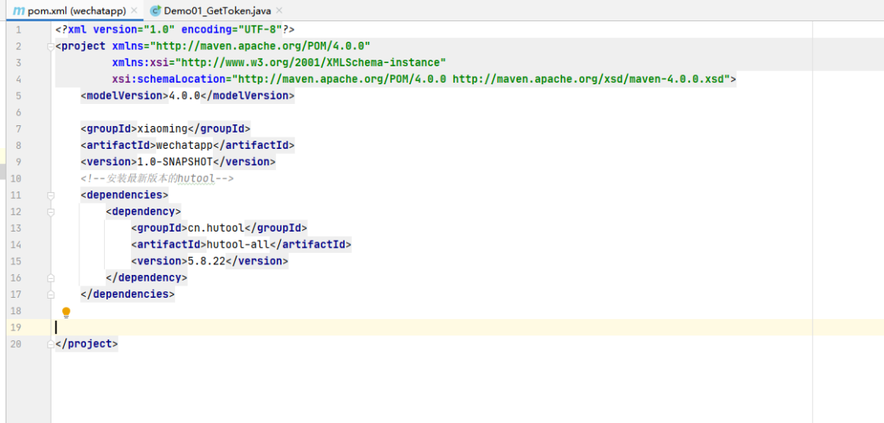The image size is (884, 423).
Task: Close the Demo01_GetToken.java tab
Action: coord(280,11)
